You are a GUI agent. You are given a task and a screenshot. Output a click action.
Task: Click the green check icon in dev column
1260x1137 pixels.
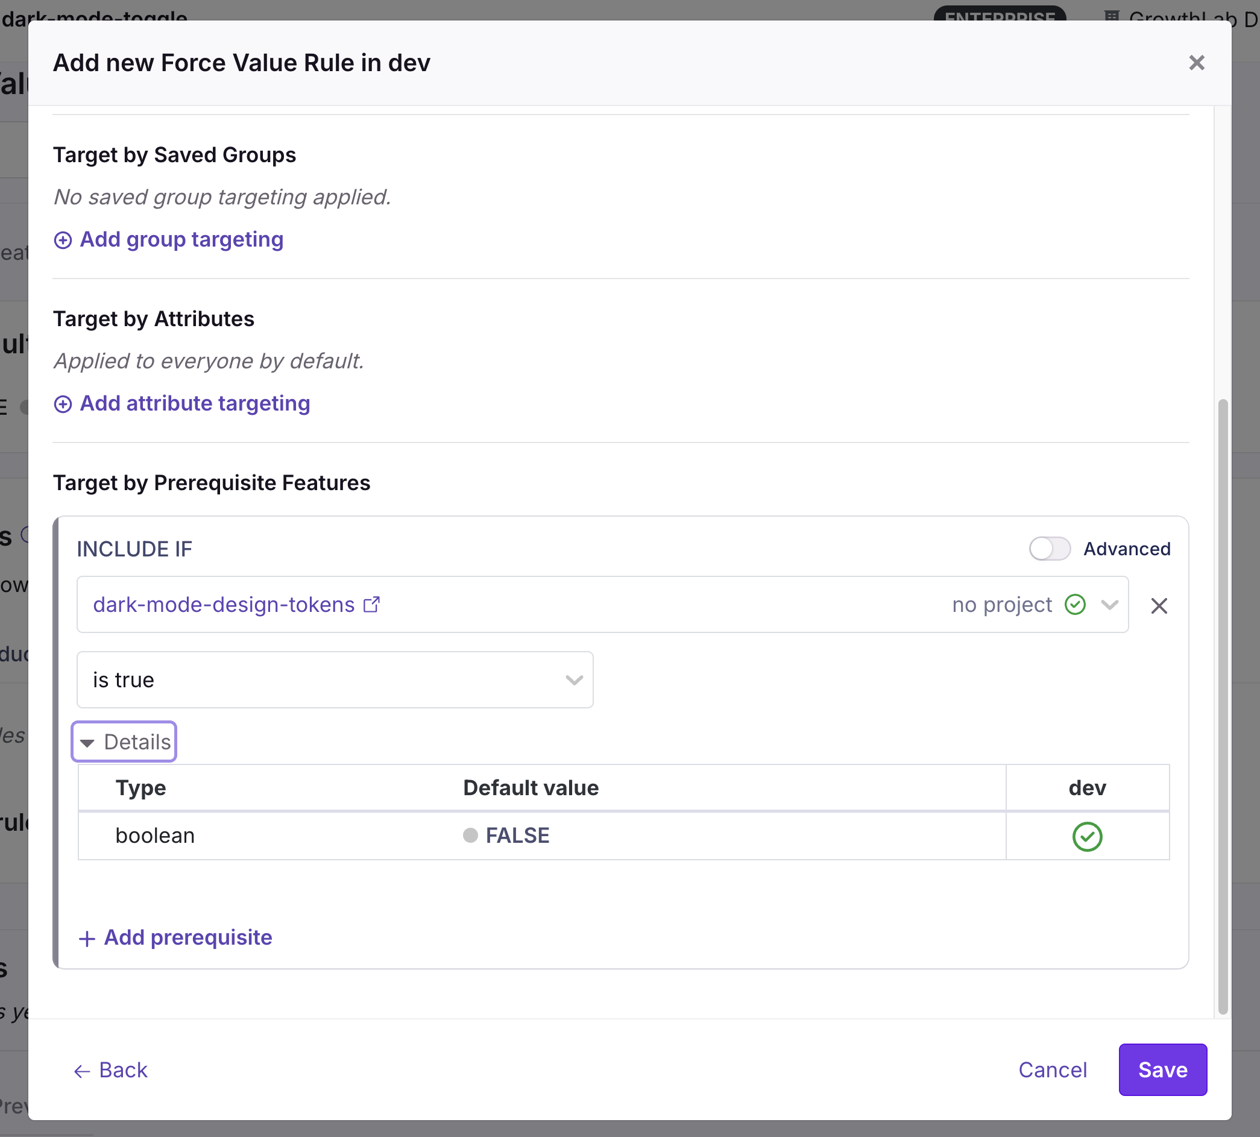coord(1087,837)
